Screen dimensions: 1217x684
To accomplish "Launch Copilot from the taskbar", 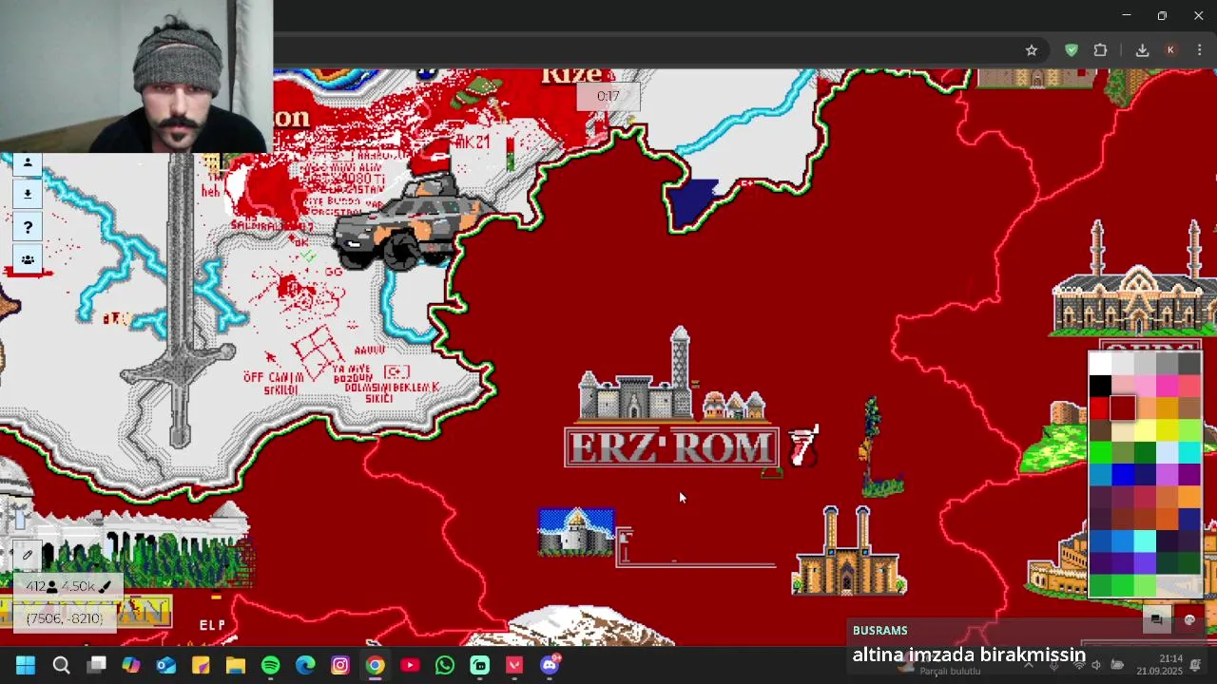I will [x=131, y=665].
